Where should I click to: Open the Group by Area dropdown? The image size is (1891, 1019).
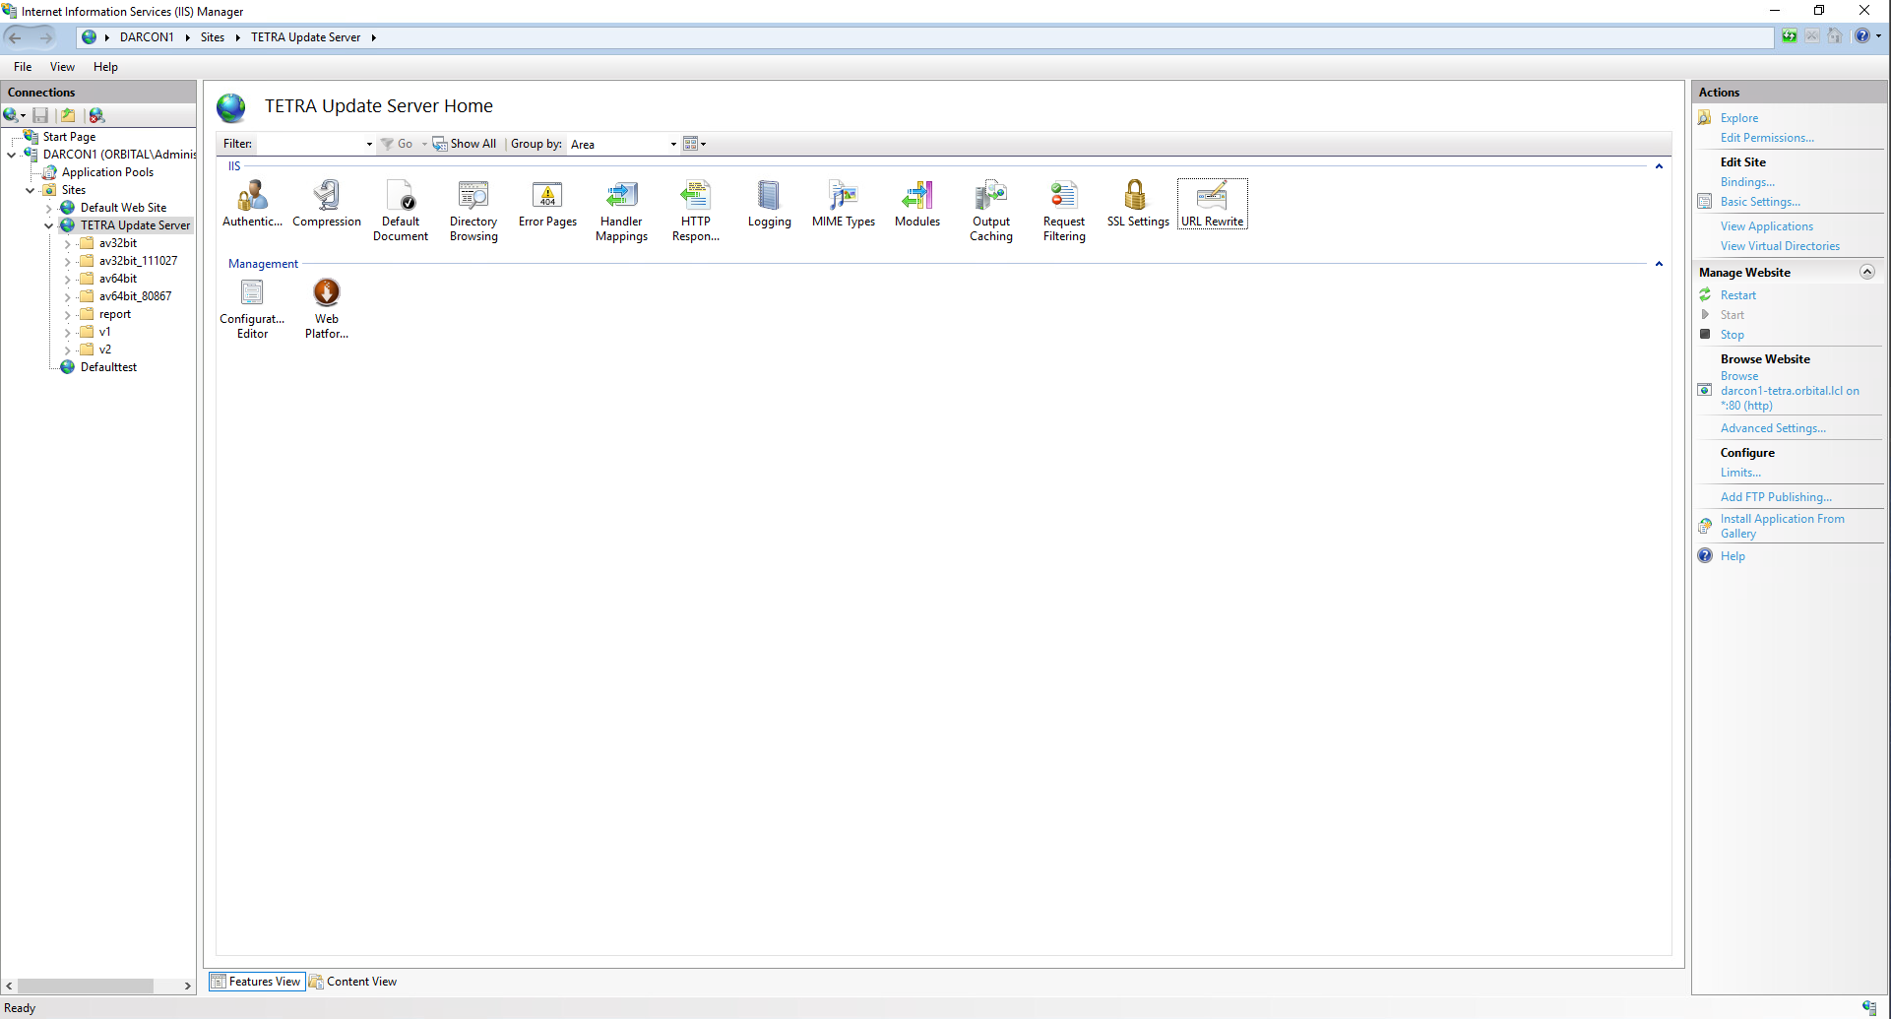671,144
